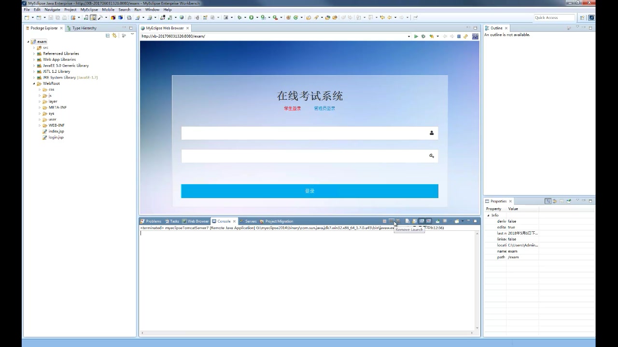Open the browser URL history dropdown
The image size is (618, 347).
click(409, 36)
